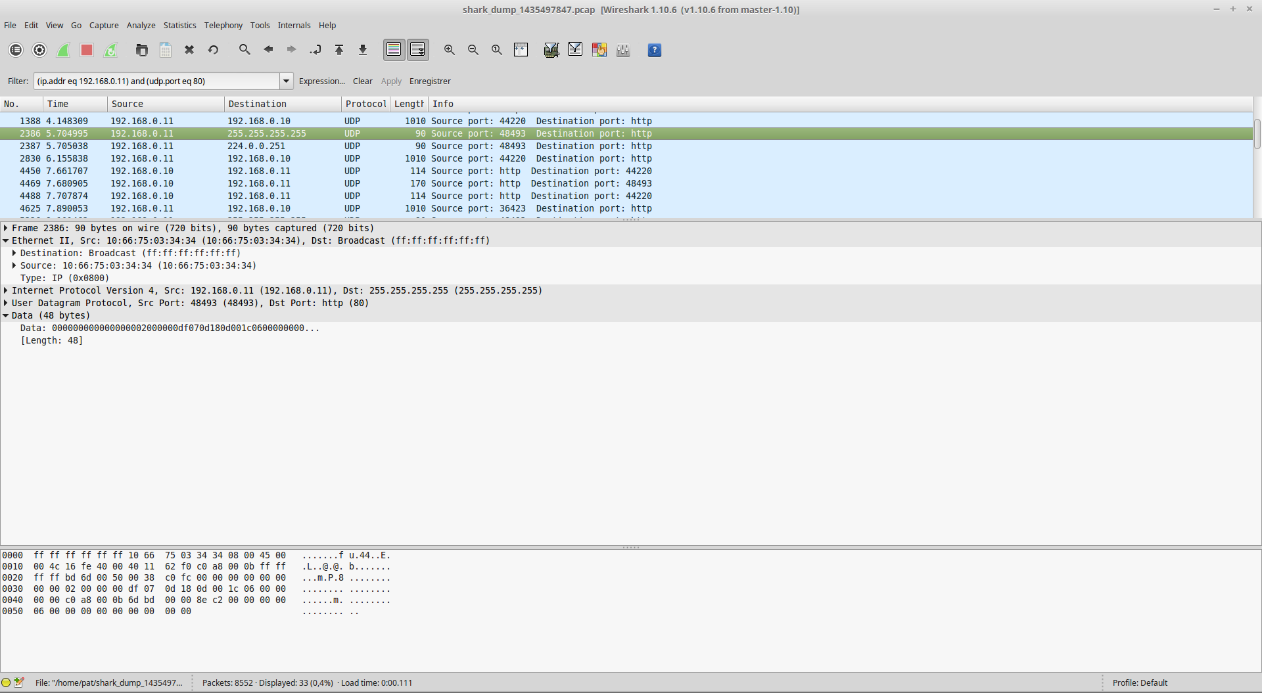Open capture options gear icon
This screenshot has height=693, width=1262.
pyautogui.click(x=39, y=50)
